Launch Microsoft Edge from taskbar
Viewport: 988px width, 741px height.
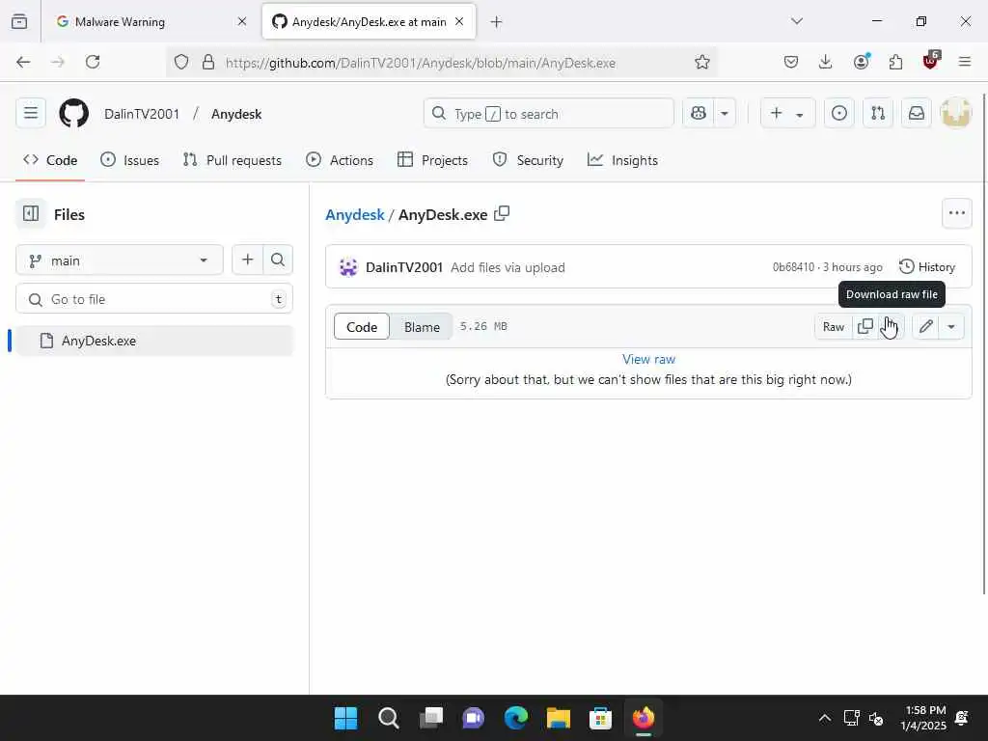pos(515,718)
